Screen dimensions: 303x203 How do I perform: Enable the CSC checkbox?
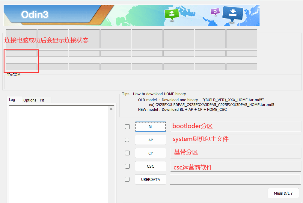127,166
